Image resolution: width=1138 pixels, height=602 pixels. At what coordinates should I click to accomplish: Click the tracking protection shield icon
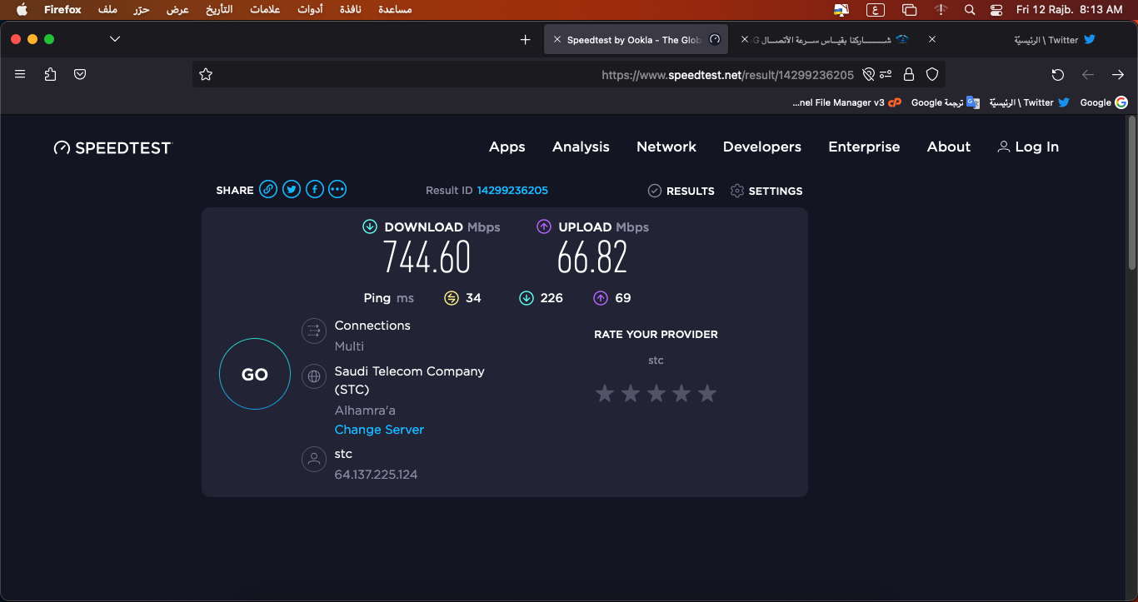pos(932,74)
